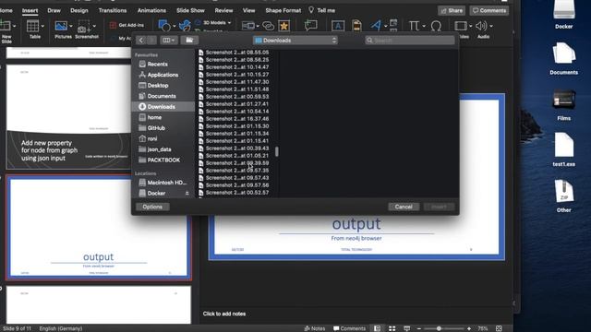Open the Animations ribbon tab
Screen dimensions: 591x332
click(x=151, y=10)
